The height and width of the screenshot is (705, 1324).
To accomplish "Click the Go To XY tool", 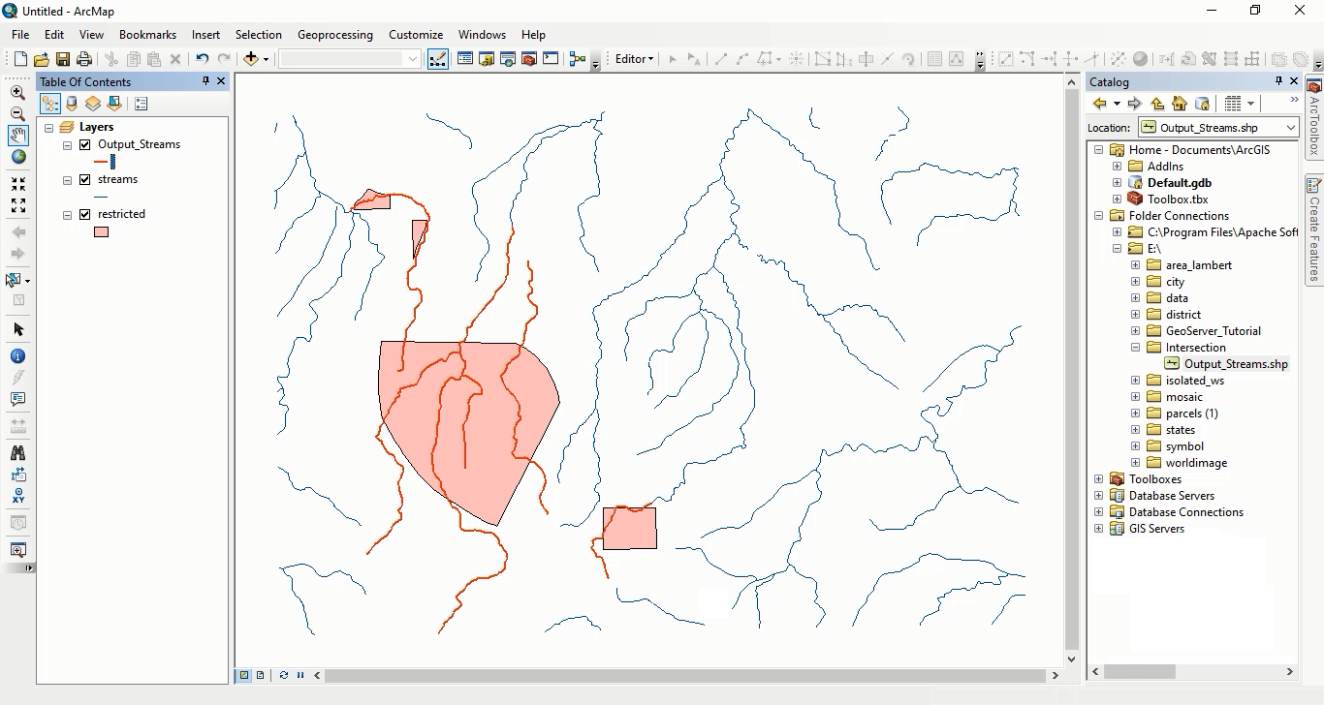I will coord(17,497).
